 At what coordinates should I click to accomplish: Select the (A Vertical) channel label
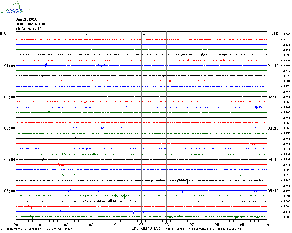[29, 29]
